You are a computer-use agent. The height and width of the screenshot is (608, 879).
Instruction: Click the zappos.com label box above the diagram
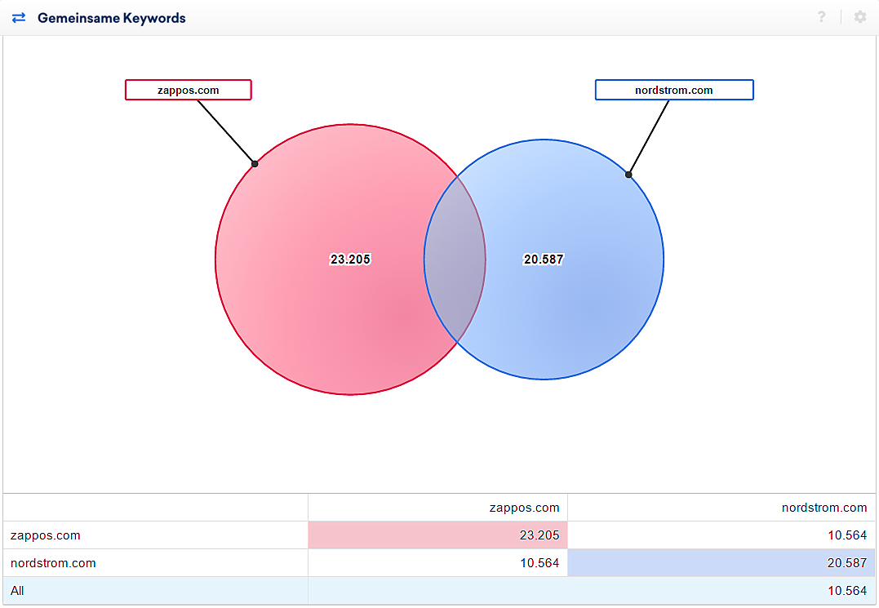coord(188,90)
